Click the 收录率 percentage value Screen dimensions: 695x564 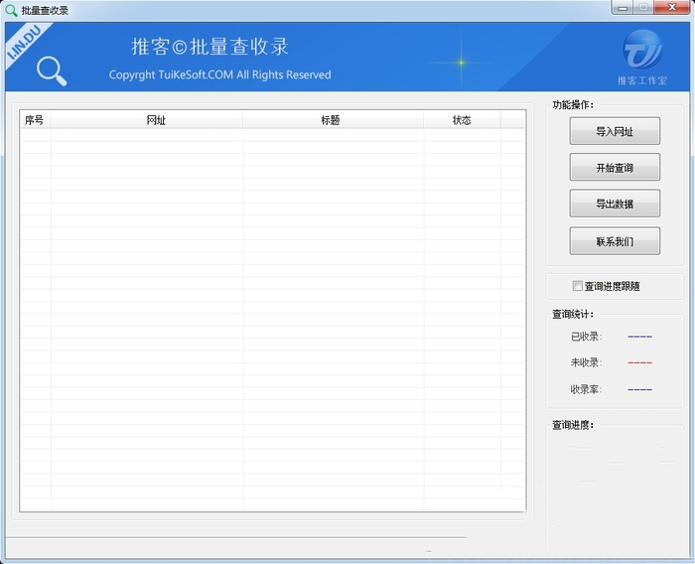point(639,390)
